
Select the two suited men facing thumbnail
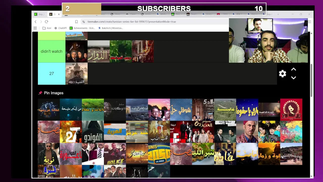point(225,132)
